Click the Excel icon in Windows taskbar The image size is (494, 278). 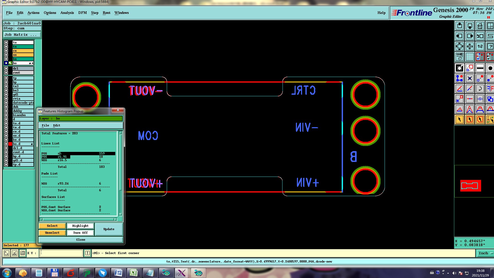pyautogui.click(x=134, y=273)
